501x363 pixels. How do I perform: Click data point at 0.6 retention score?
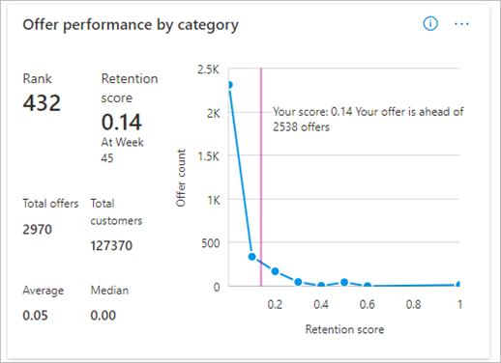pyautogui.click(x=368, y=285)
